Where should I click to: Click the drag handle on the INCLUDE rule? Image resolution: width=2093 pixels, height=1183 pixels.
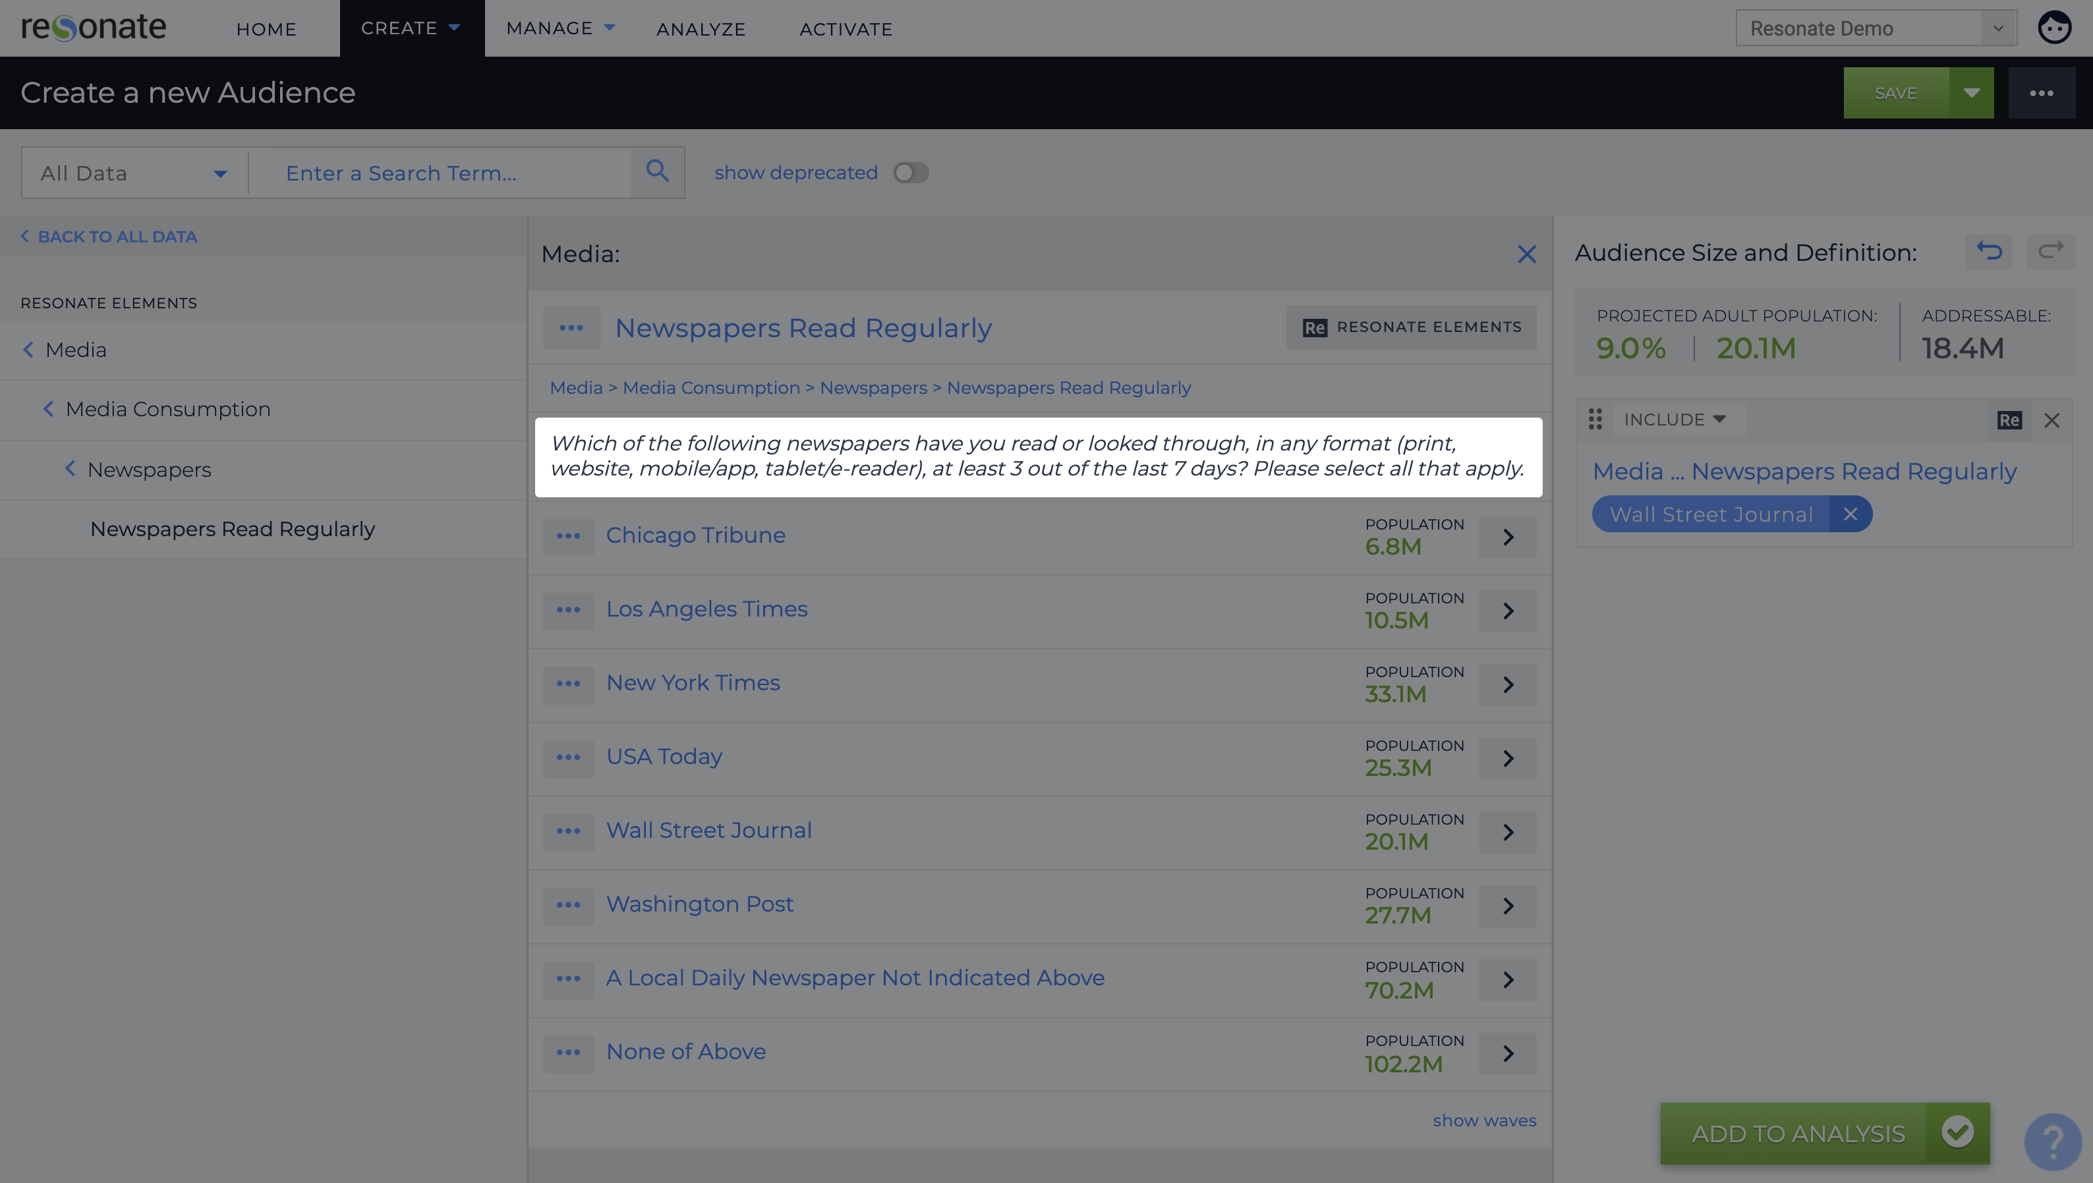click(x=1595, y=419)
